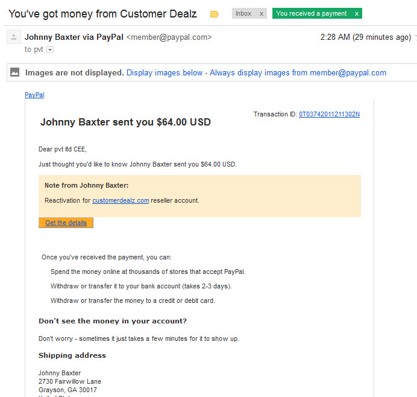Click the yellow importance marker tag icon
The width and height of the screenshot is (417, 397).
[x=214, y=14]
